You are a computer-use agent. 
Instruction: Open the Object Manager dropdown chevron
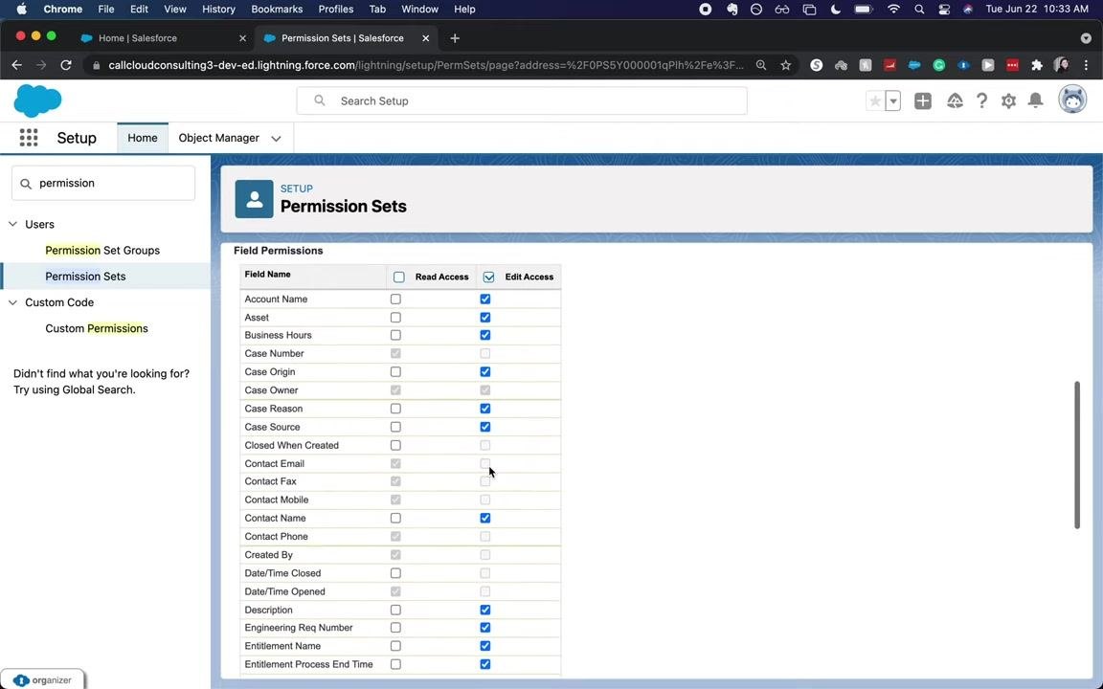tap(276, 139)
